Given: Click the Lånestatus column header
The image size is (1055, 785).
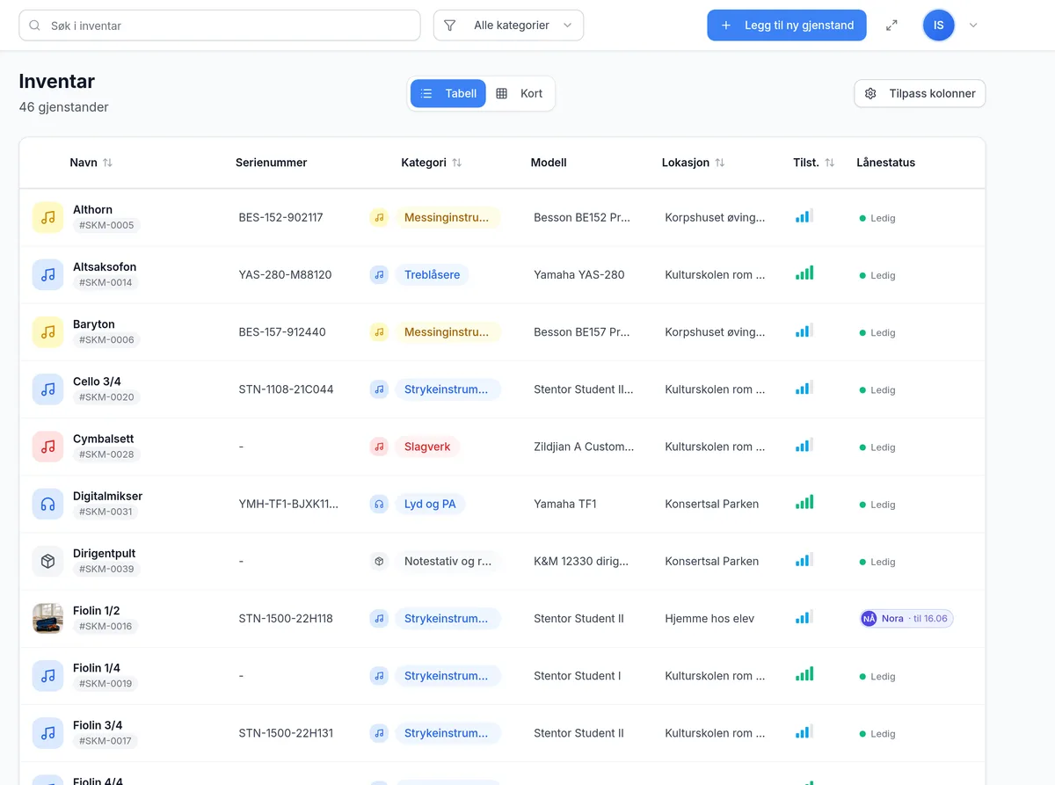Looking at the screenshot, I should [886, 163].
